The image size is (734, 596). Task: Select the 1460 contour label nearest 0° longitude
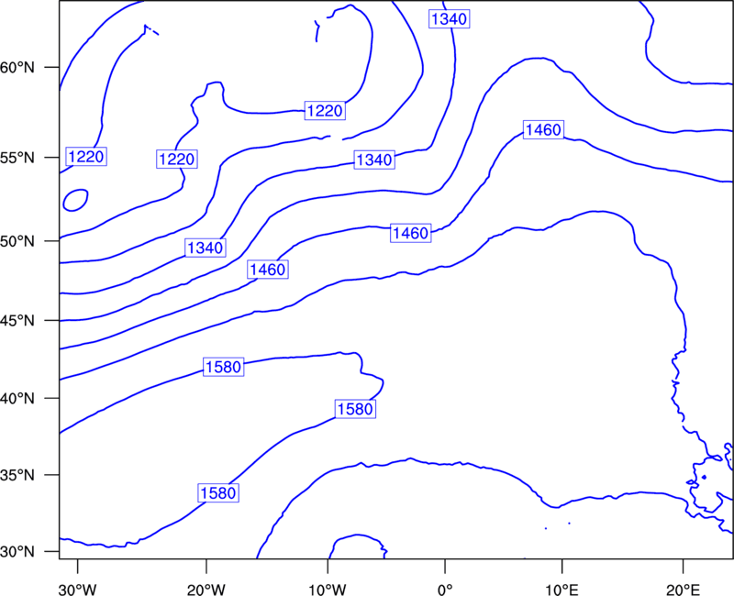point(410,233)
